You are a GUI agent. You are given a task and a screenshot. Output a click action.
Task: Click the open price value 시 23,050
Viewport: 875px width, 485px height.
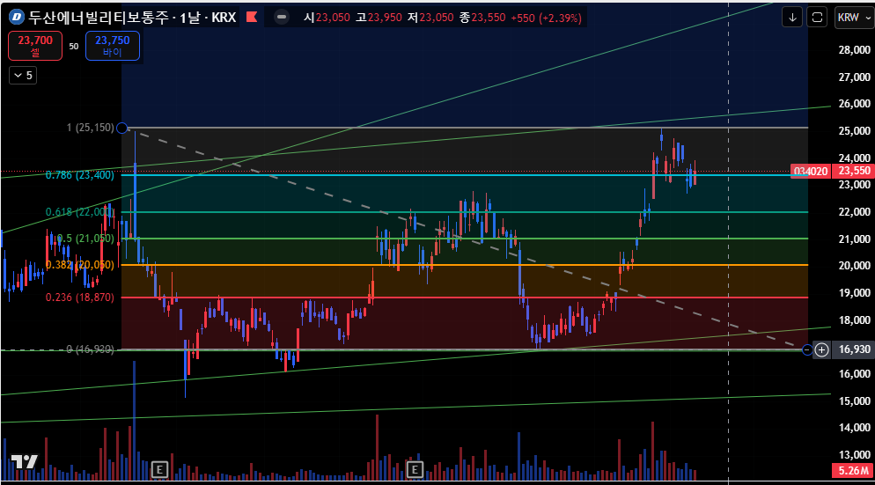pos(327,18)
